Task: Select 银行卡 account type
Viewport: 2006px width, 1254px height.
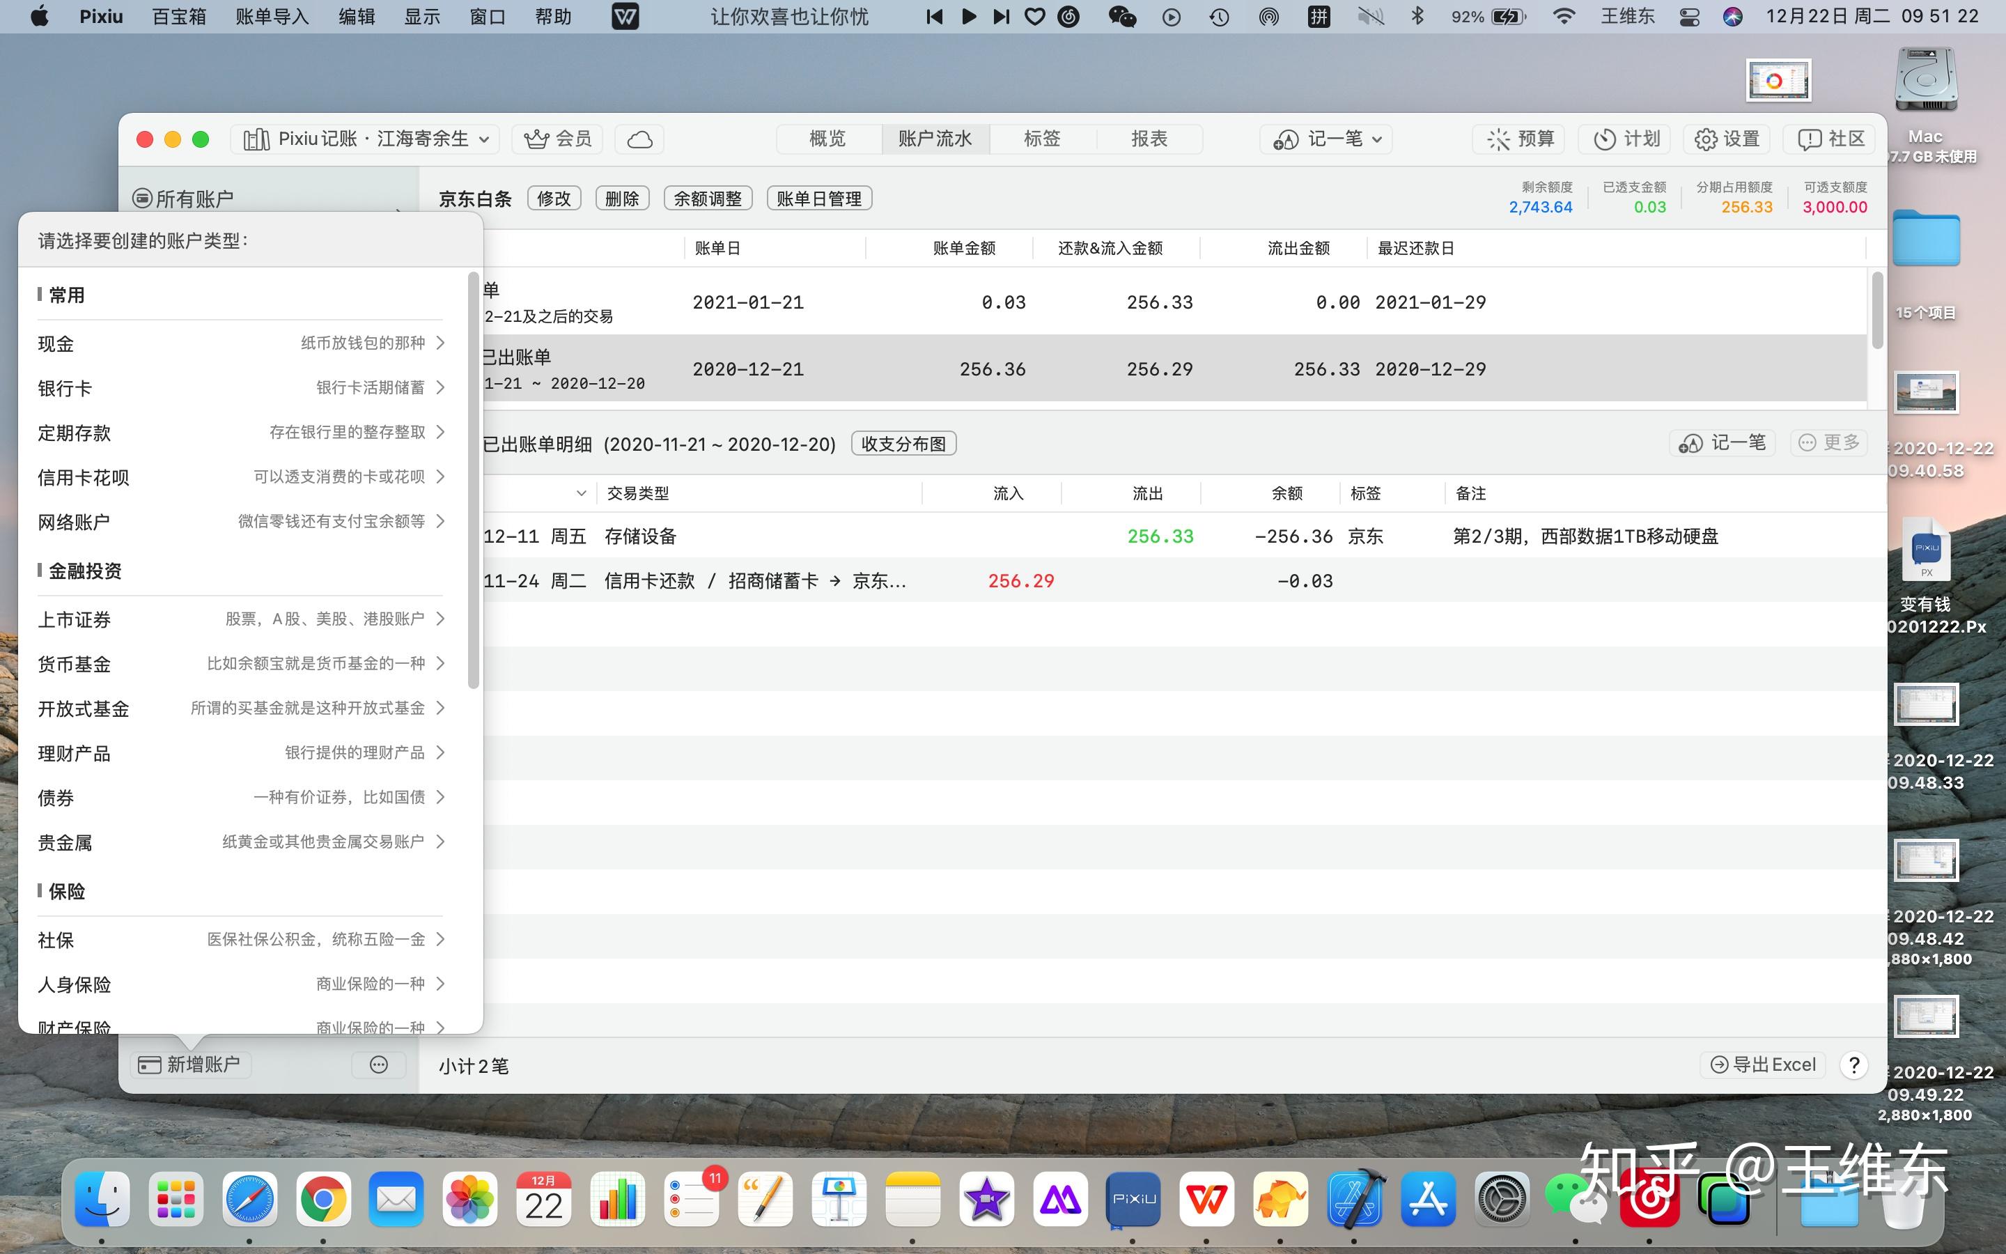Action: click(x=241, y=388)
